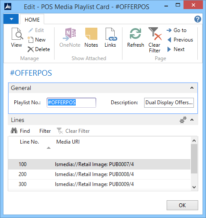
Task: Collapse the General section
Action: click(x=192, y=88)
